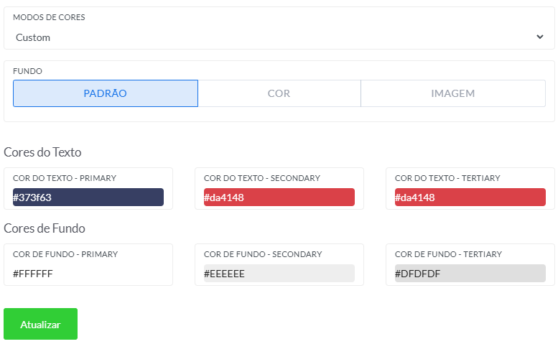Click the 'COR DO TEXTO - PRIMARY' label
Screen dimensions: 558x344
click(65, 178)
